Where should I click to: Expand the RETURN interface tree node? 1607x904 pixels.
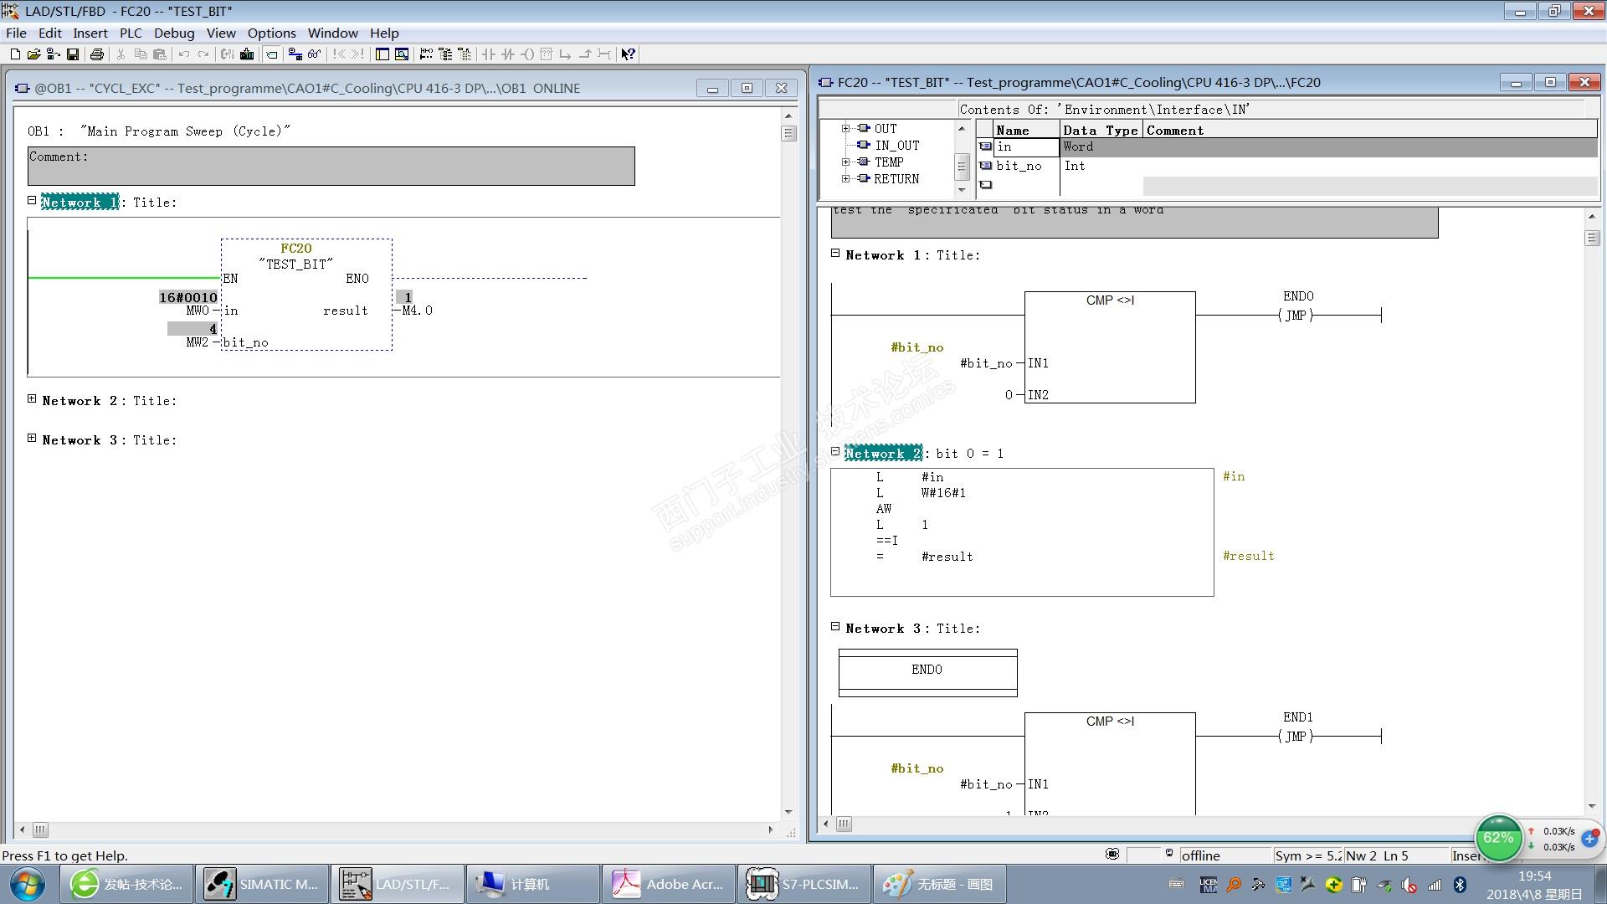click(x=845, y=179)
